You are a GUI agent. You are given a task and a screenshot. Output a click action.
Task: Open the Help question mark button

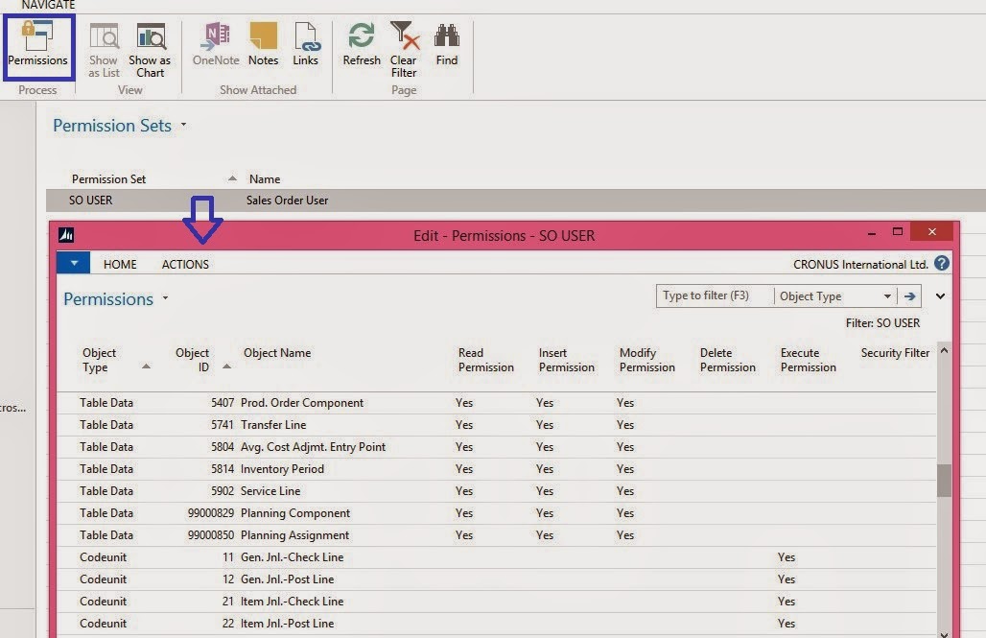(x=941, y=263)
